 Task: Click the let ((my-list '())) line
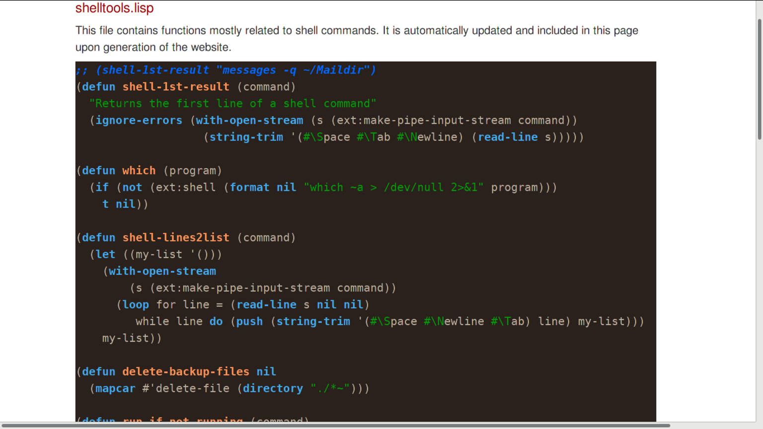(155, 255)
